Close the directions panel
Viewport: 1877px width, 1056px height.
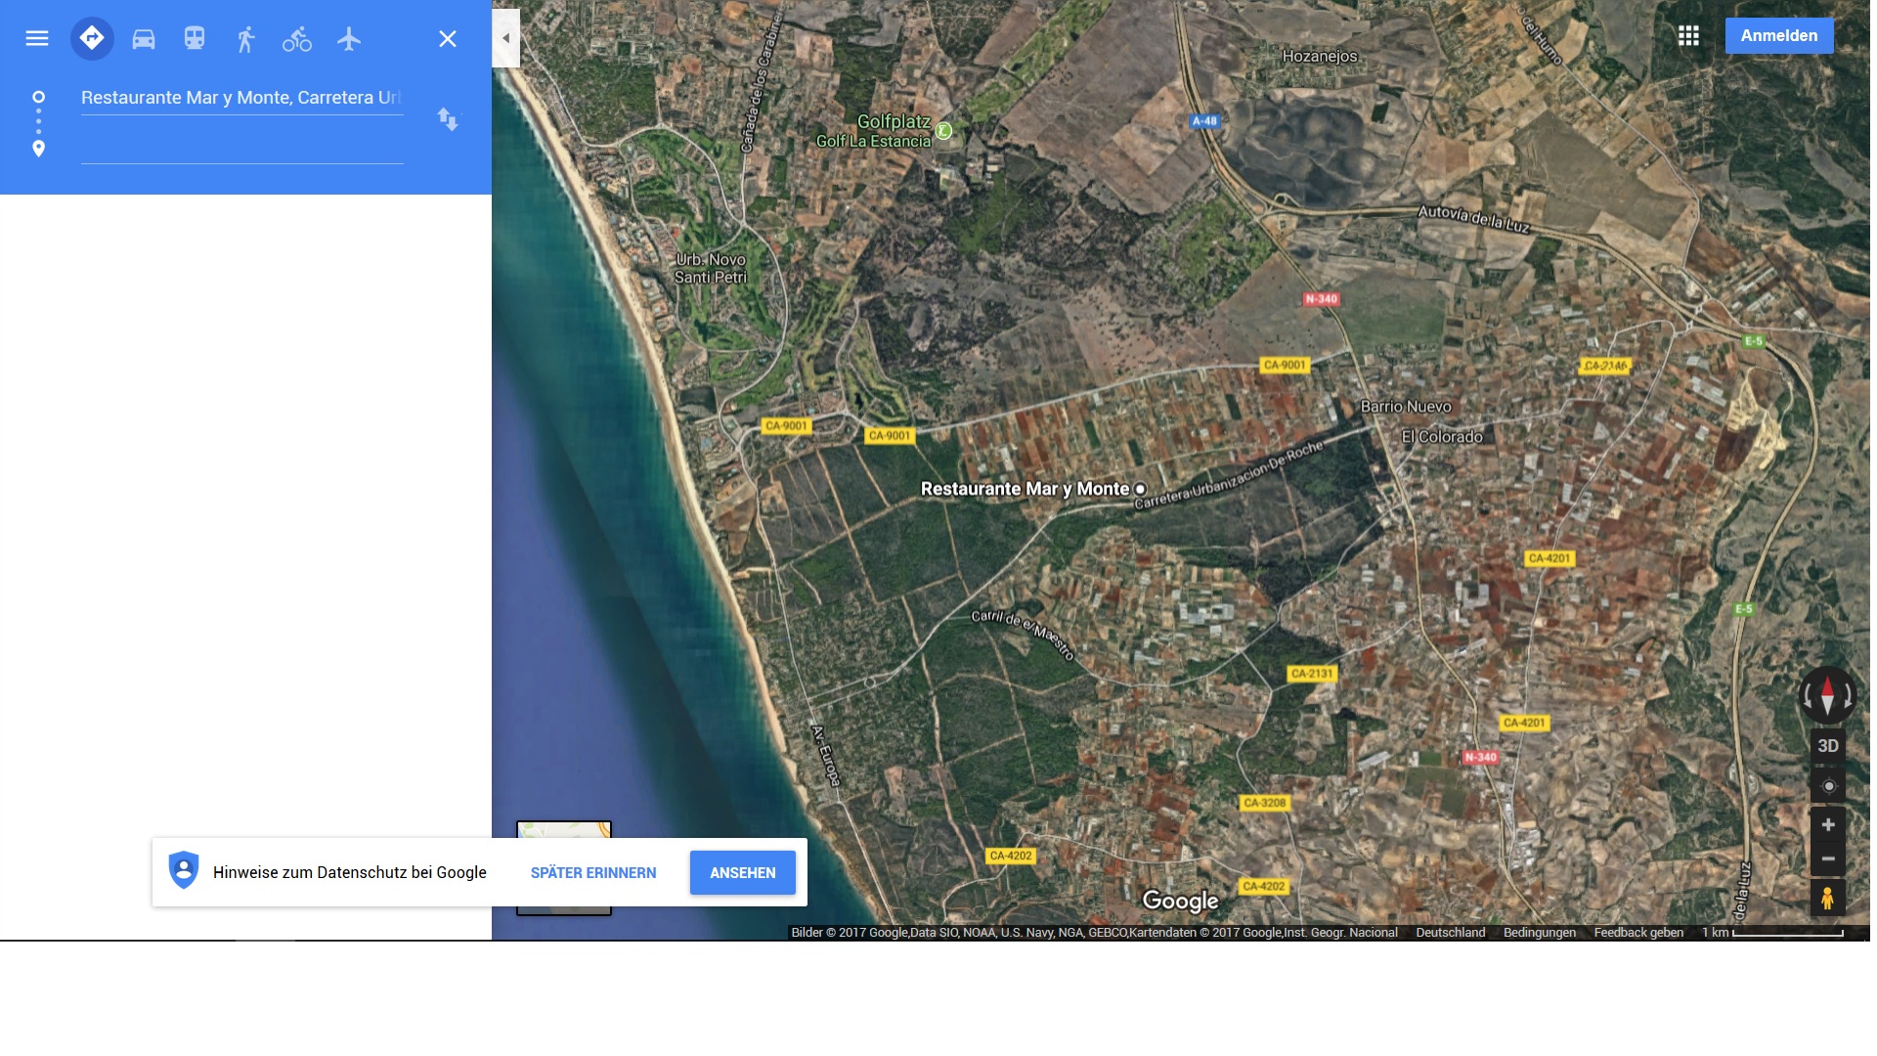pos(448,39)
